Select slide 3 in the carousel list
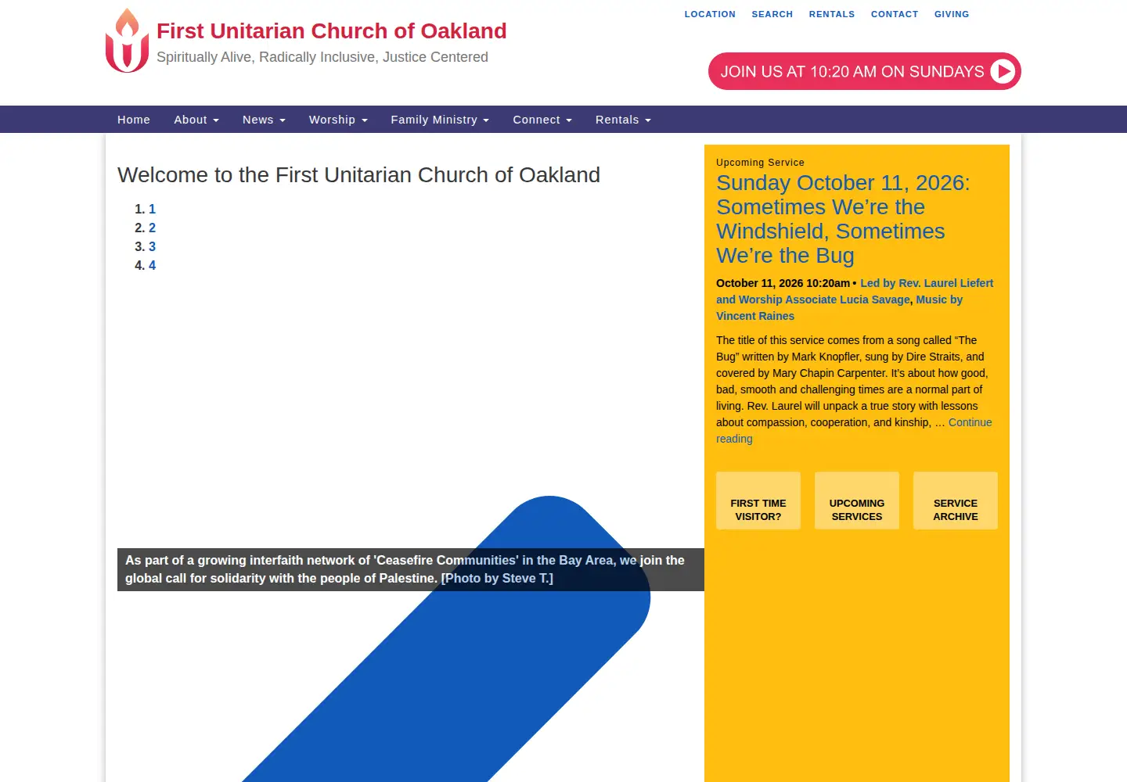 152,246
